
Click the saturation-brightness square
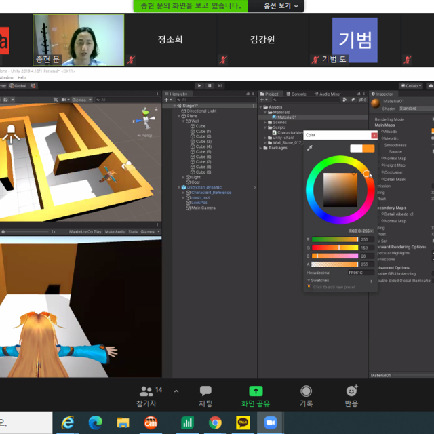[x=340, y=190]
